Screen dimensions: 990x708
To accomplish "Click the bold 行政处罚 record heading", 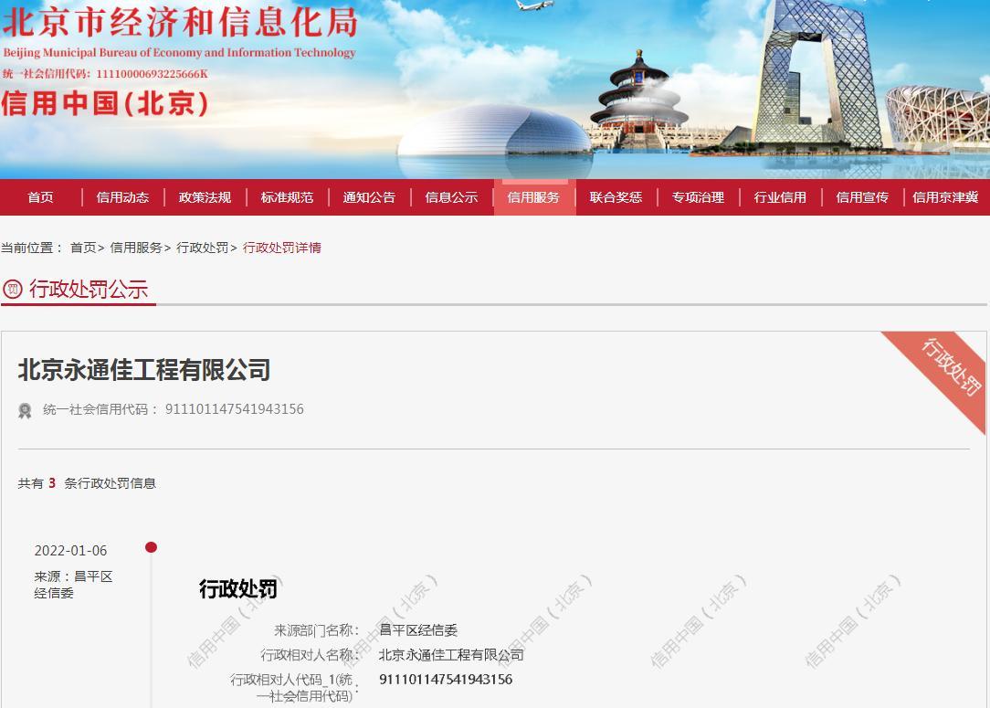I will [x=238, y=588].
